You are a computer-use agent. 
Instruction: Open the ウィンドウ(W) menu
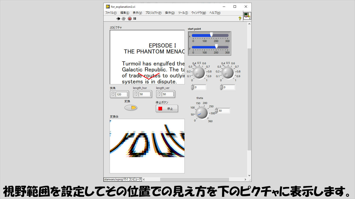coord(199,13)
